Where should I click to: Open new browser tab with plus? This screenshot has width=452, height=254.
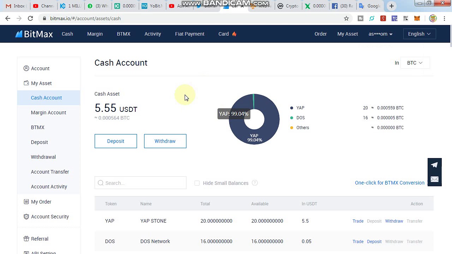coord(391,6)
